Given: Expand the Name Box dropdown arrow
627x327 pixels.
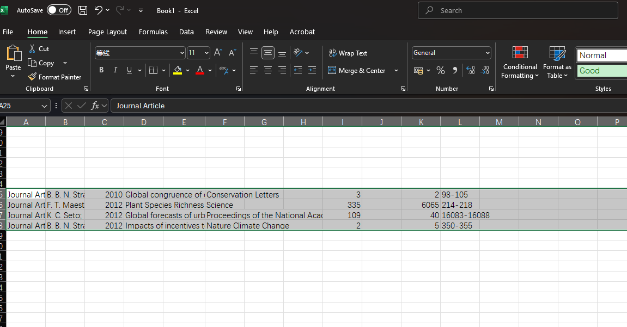Looking at the screenshot, I should pos(44,106).
